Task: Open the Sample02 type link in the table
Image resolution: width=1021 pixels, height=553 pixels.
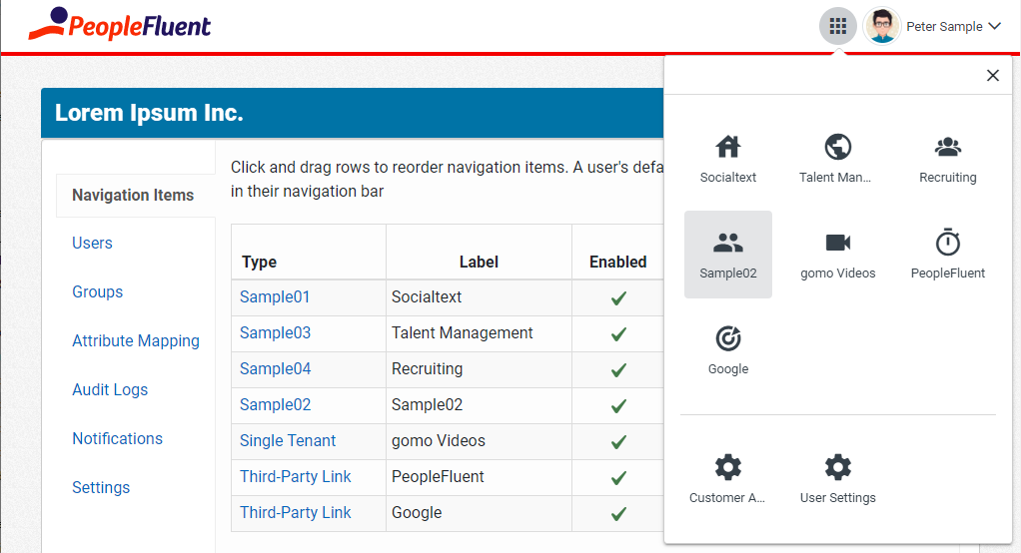Action: 275,404
